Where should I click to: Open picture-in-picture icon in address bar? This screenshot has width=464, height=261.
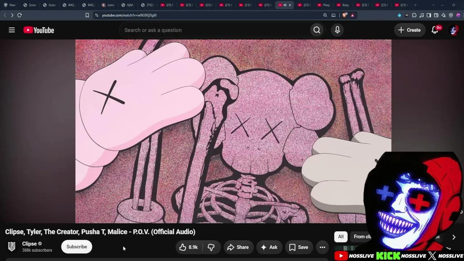coord(334,15)
